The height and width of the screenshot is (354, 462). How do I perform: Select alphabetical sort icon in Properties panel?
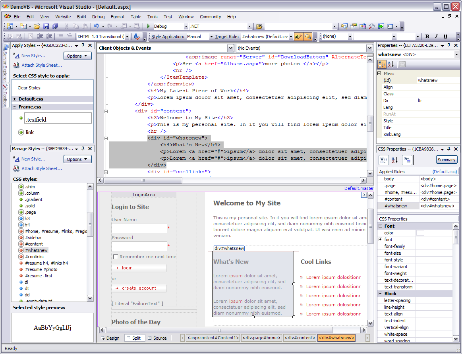click(390, 64)
